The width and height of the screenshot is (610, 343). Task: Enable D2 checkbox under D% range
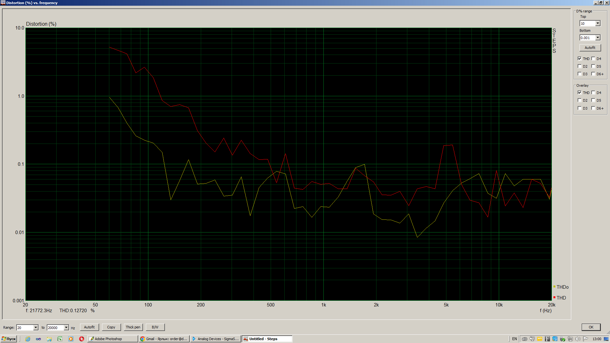[x=579, y=66]
